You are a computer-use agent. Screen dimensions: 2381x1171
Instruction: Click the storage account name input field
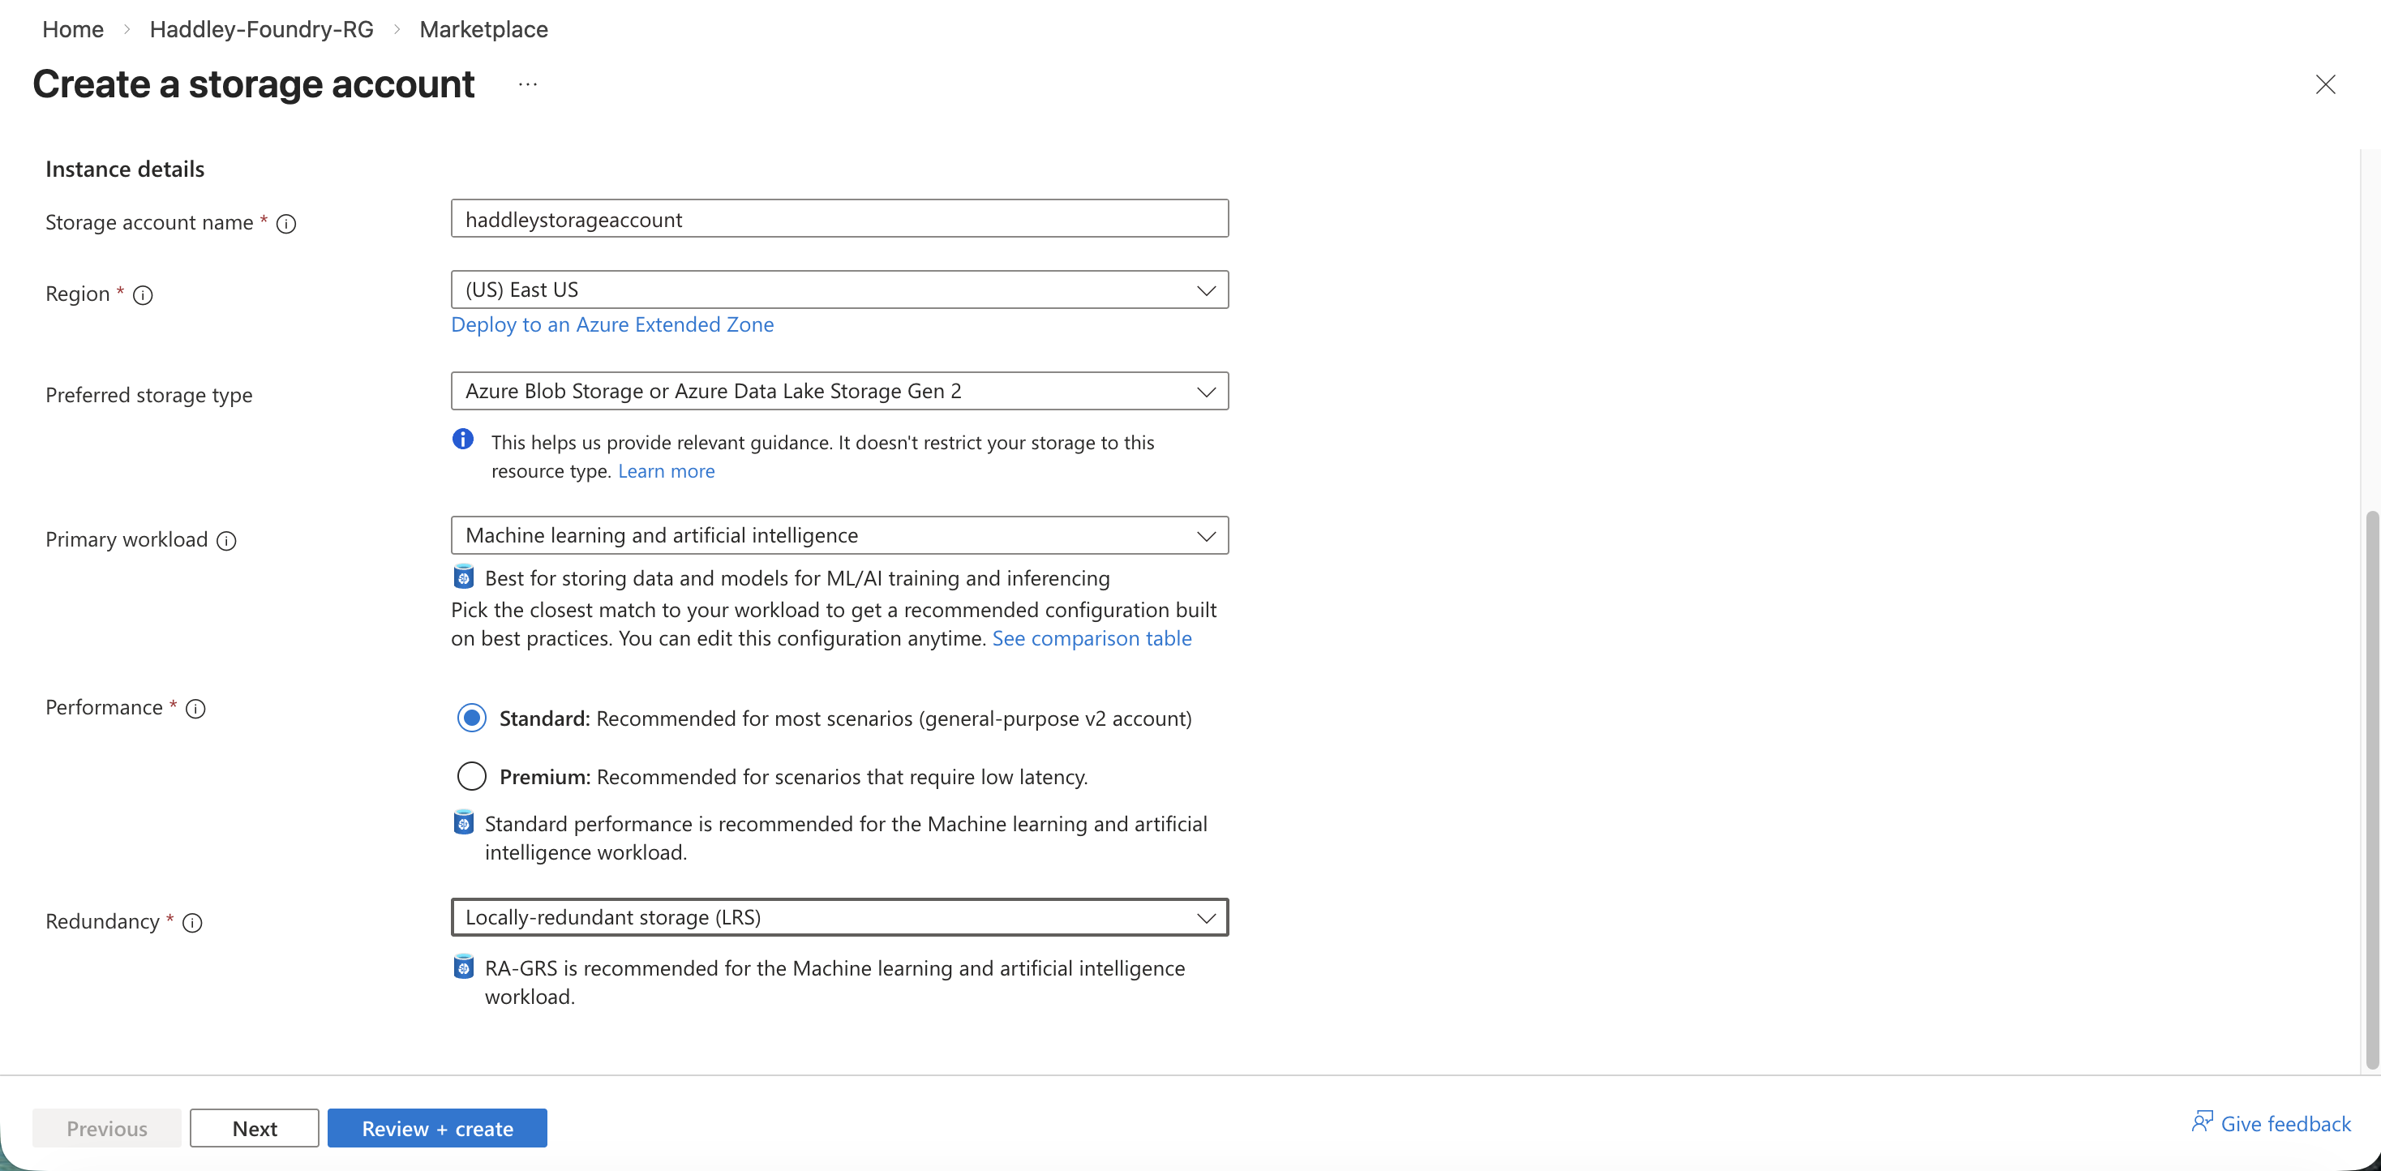point(839,219)
